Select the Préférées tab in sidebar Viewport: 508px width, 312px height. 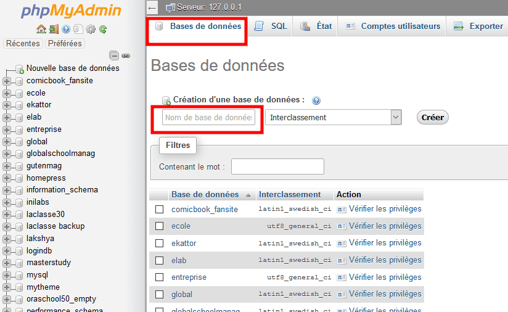click(x=65, y=43)
